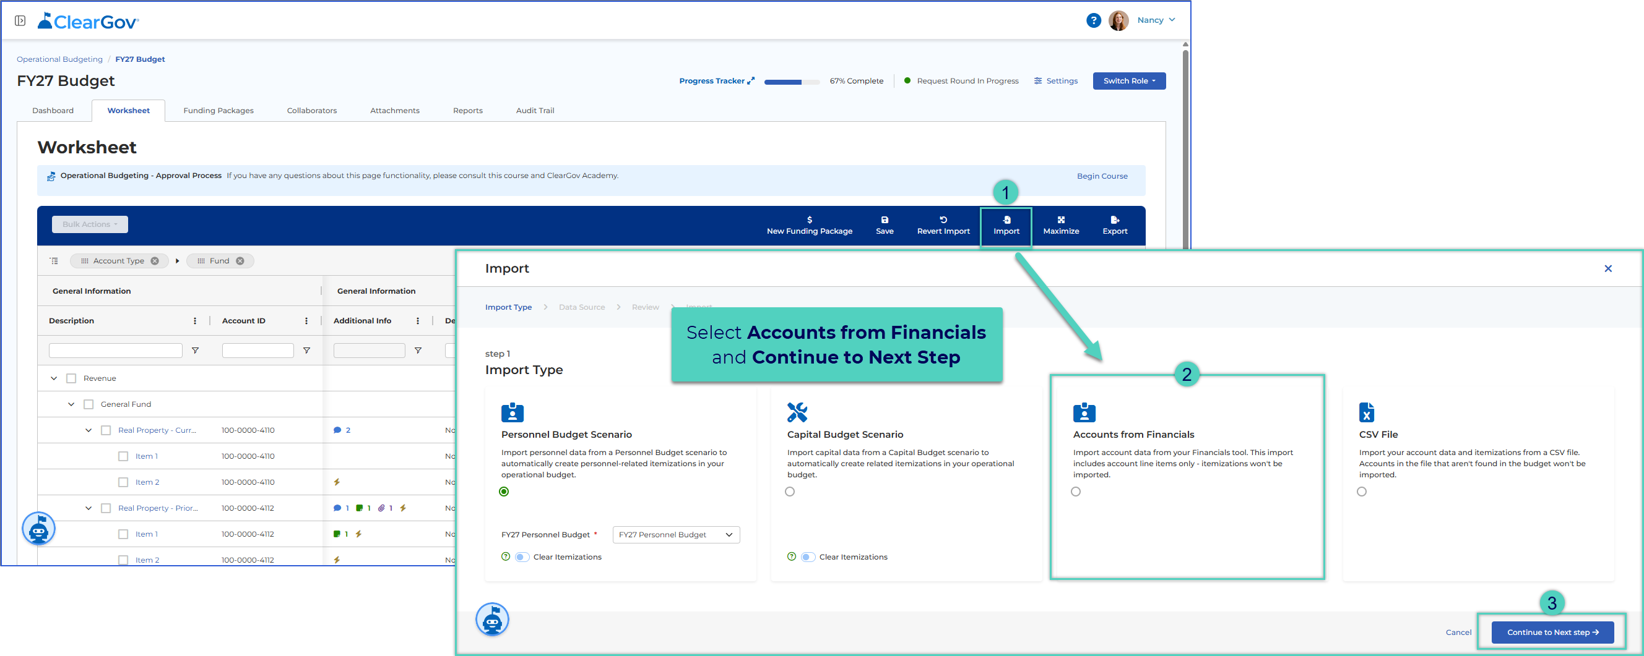The height and width of the screenshot is (656, 1644).
Task: Toggle the sidebar panel icon beside the ClearGov logo
Action: click(20, 21)
